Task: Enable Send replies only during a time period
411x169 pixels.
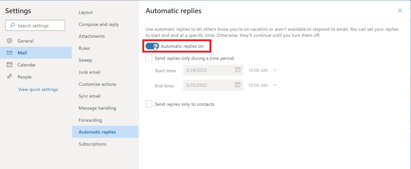Action: point(149,58)
